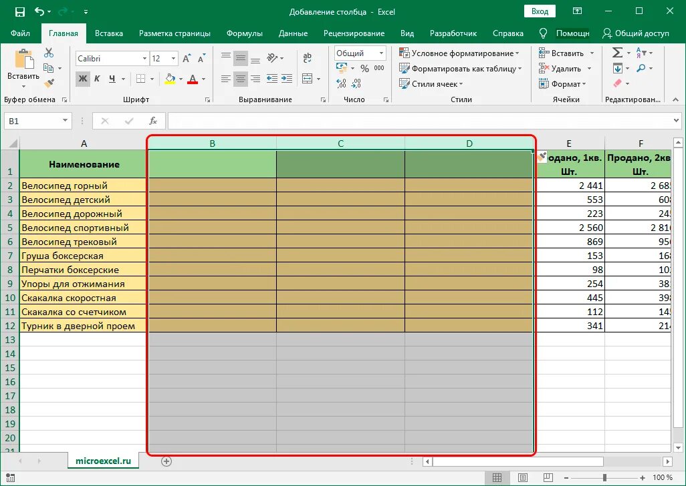Click the AutoSum sigma icon
The height and width of the screenshot is (486, 686).
[617, 53]
